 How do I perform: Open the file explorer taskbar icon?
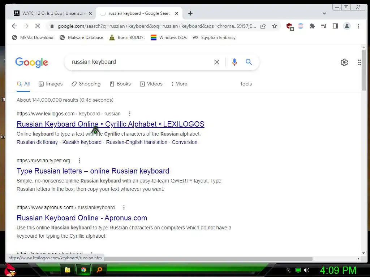[68, 270]
